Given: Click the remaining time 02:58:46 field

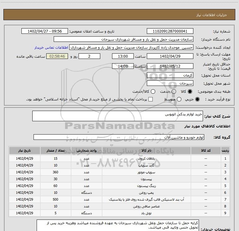Looking at the screenshot, I should click(x=57, y=56).
